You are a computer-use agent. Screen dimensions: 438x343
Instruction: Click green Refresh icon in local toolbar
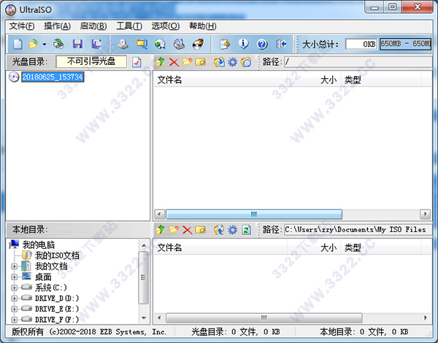[246, 230]
